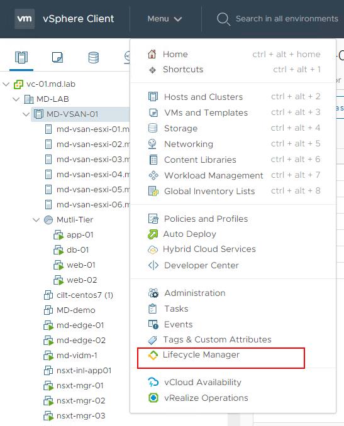
Task: Select MD-VSAN-01 cluster in tree
Action: coord(72,114)
